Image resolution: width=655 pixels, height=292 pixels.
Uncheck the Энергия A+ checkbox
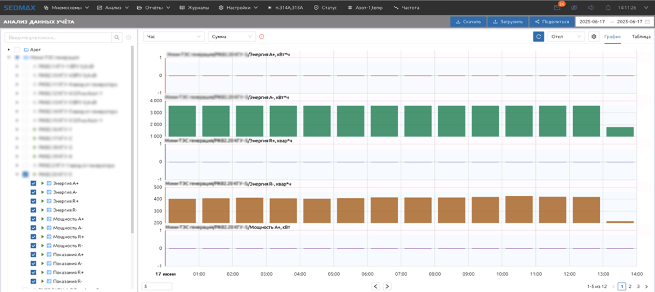click(x=33, y=183)
